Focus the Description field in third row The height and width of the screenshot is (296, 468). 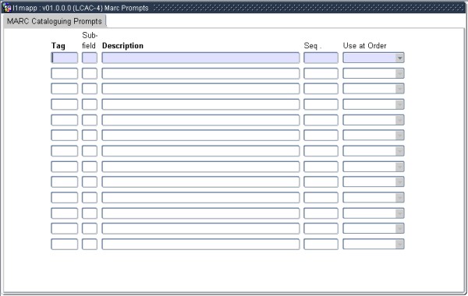pyautogui.click(x=200, y=89)
